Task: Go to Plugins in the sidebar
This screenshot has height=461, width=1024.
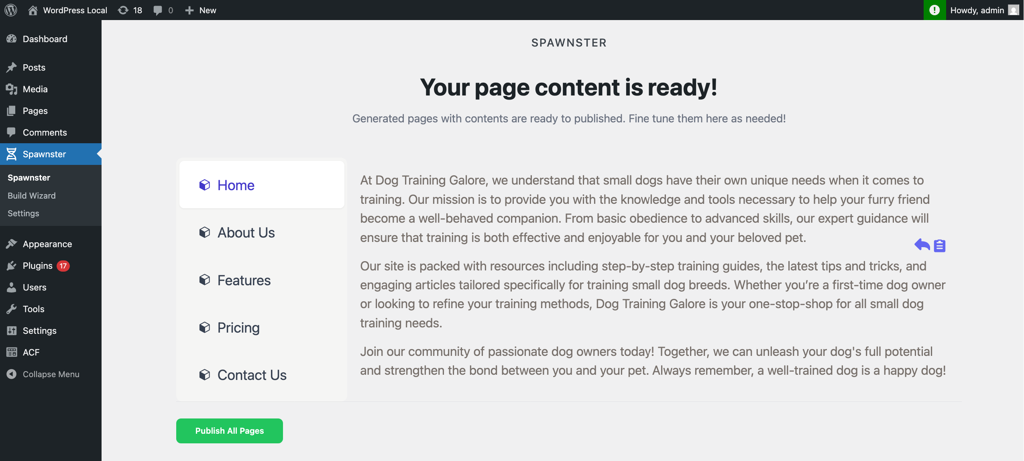Action: click(38, 266)
